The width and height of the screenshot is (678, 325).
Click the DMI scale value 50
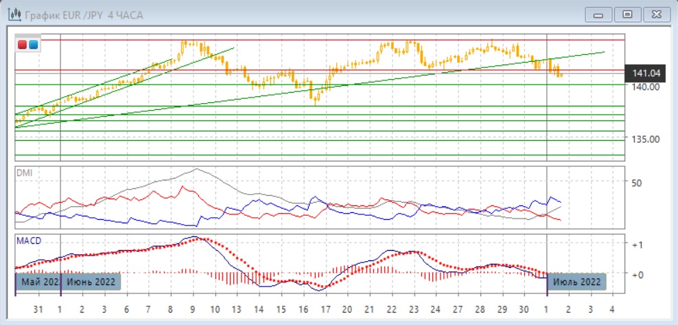click(x=635, y=183)
